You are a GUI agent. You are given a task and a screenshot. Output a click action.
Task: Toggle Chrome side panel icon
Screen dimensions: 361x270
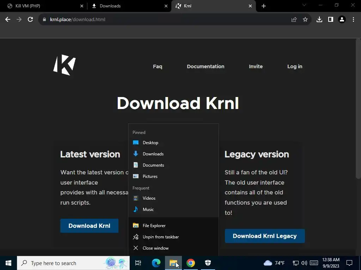[331, 20]
